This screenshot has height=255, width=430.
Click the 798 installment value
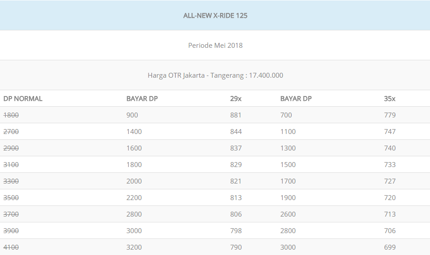(236, 230)
